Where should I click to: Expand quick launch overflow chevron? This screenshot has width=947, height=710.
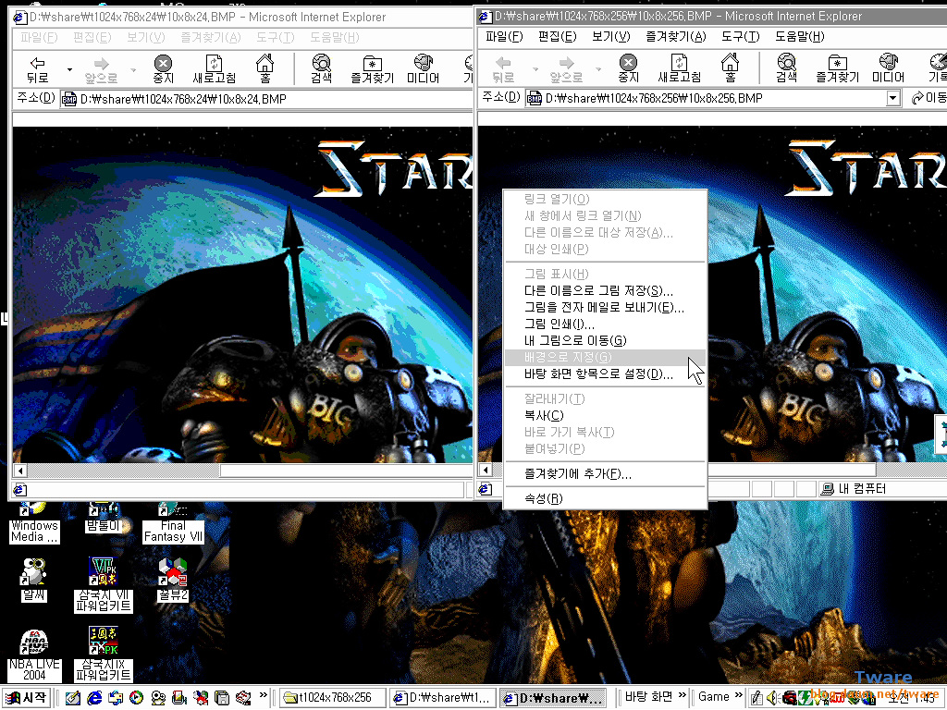tap(263, 695)
